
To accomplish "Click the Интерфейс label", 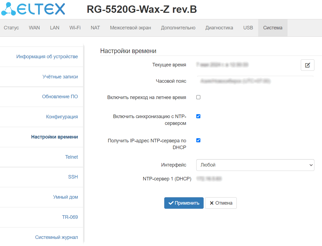I will pos(174,165).
